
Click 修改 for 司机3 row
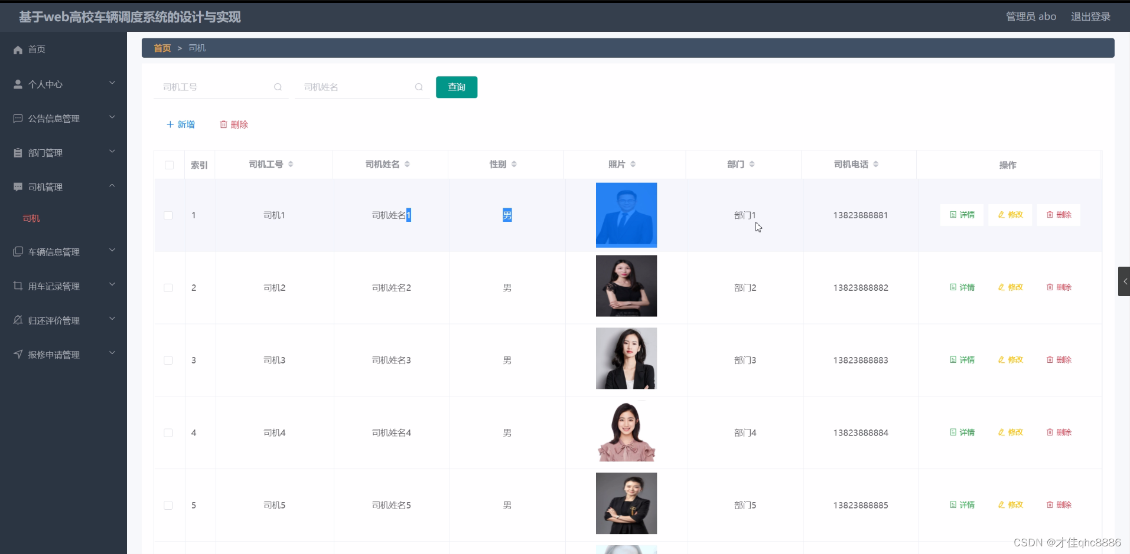1011,360
